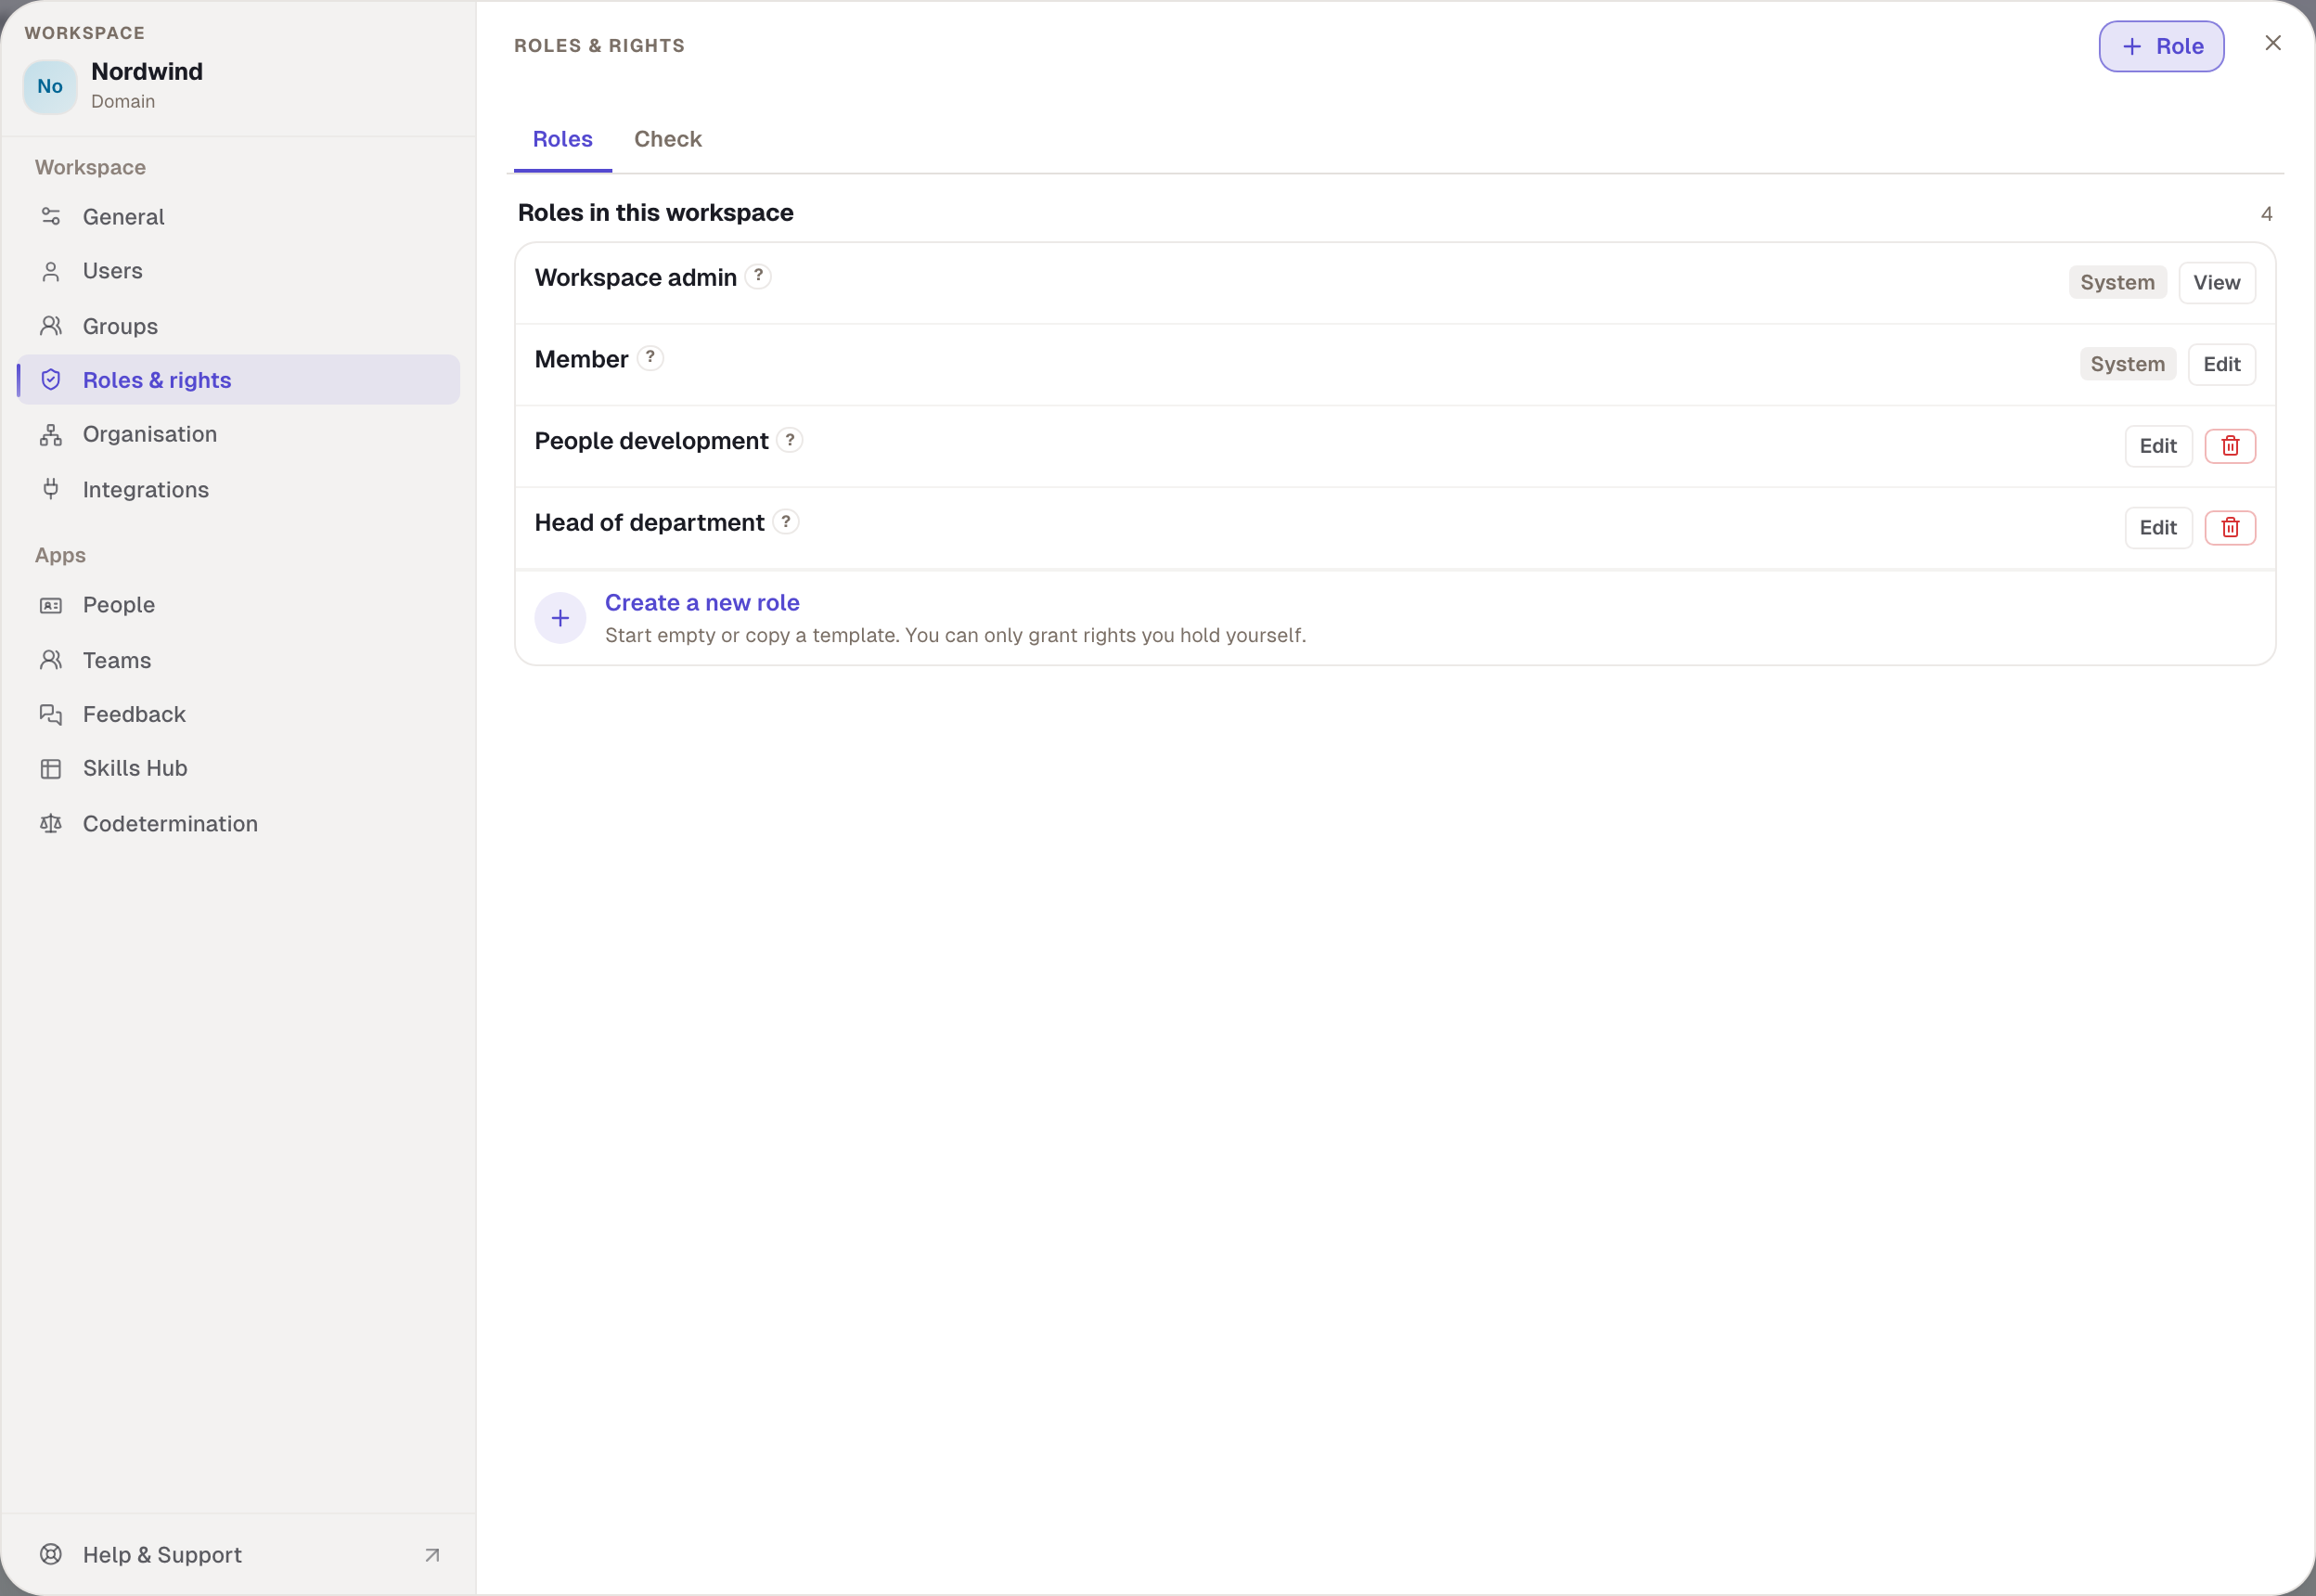Click the Groups people icon
This screenshot has width=2316, height=1596.
[51, 326]
